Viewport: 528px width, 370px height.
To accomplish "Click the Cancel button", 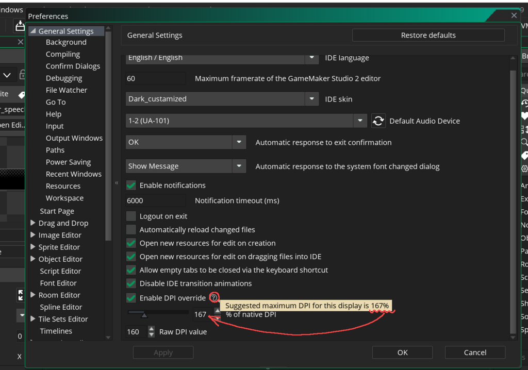I will (x=475, y=352).
